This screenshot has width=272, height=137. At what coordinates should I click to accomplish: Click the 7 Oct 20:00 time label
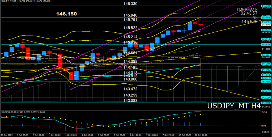coord(169,135)
